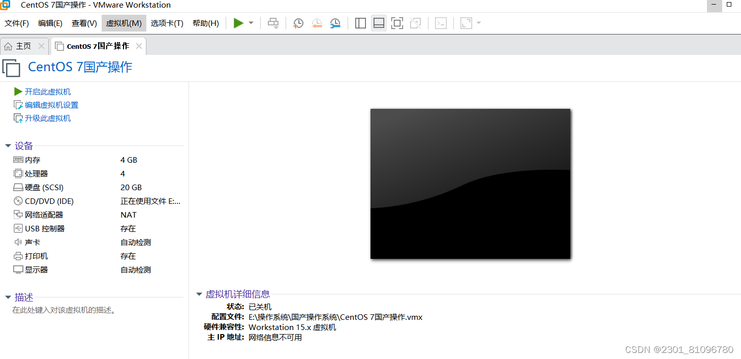Close the CentOS 7国产操作 tab

[139, 46]
